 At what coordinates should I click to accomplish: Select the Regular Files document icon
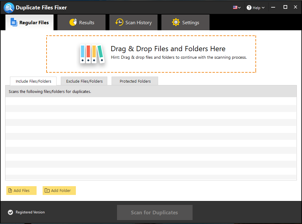[13, 22]
